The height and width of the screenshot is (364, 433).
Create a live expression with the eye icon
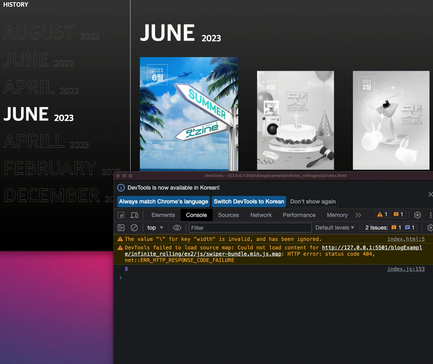click(177, 228)
